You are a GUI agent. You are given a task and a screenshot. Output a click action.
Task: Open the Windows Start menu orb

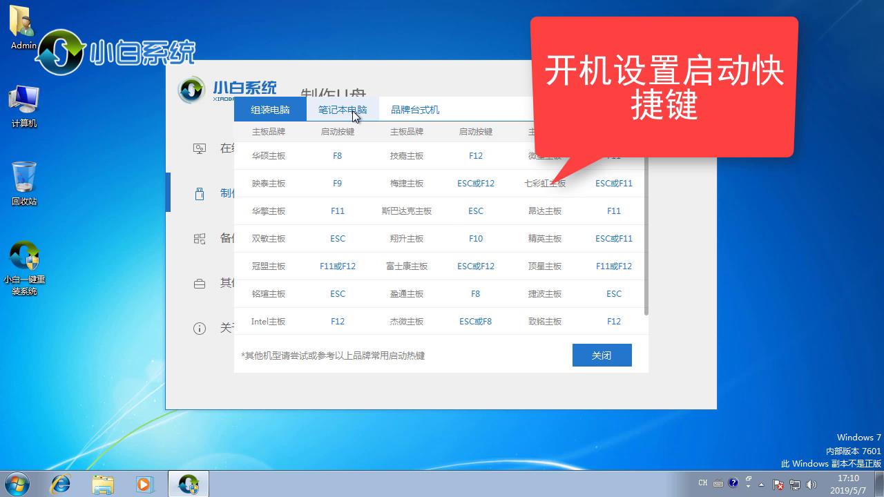pyautogui.click(x=16, y=484)
